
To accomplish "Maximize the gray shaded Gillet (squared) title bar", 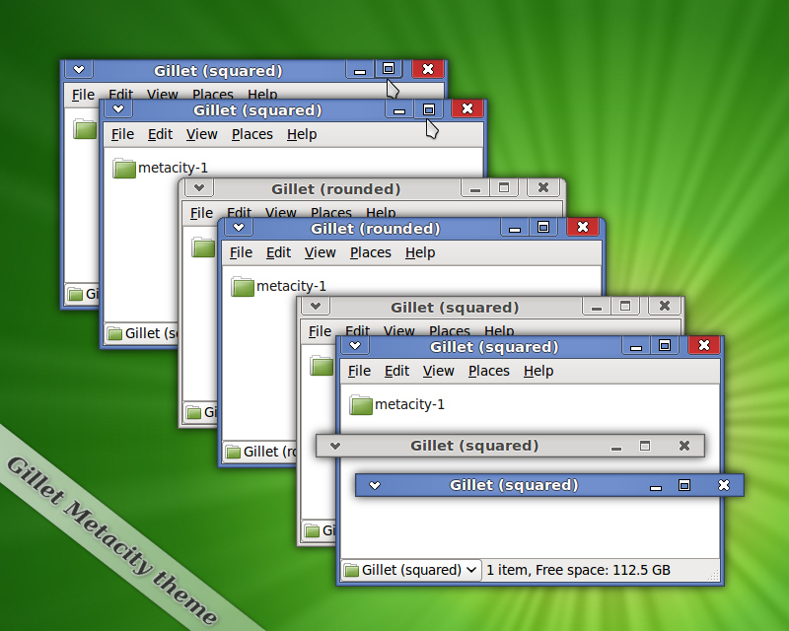I will 645,446.
